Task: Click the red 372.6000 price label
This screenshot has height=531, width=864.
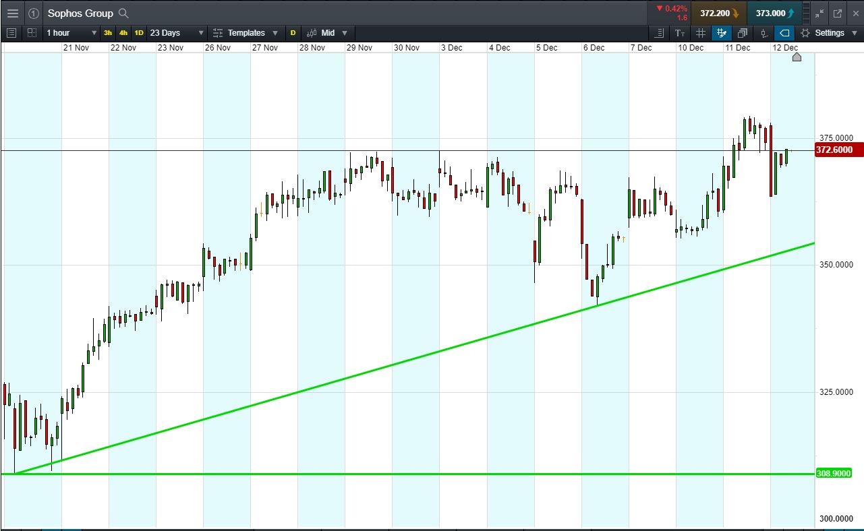Action: [838, 150]
